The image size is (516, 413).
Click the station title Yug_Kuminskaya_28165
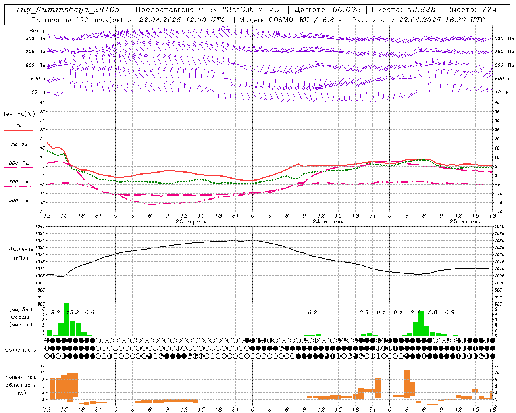pyautogui.click(x=68, y=10)
